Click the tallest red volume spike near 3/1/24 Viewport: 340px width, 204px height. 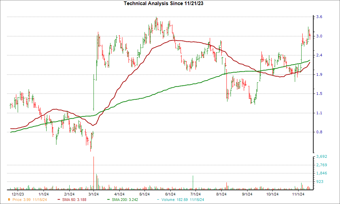tap(93, 173)
